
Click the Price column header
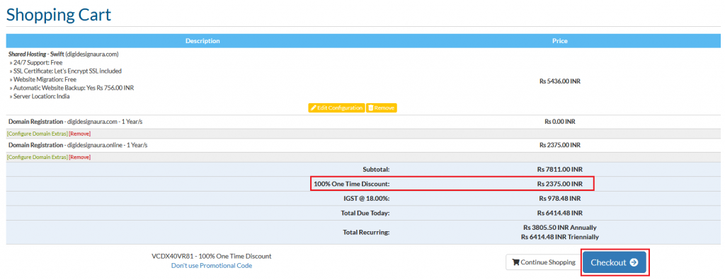560,41
